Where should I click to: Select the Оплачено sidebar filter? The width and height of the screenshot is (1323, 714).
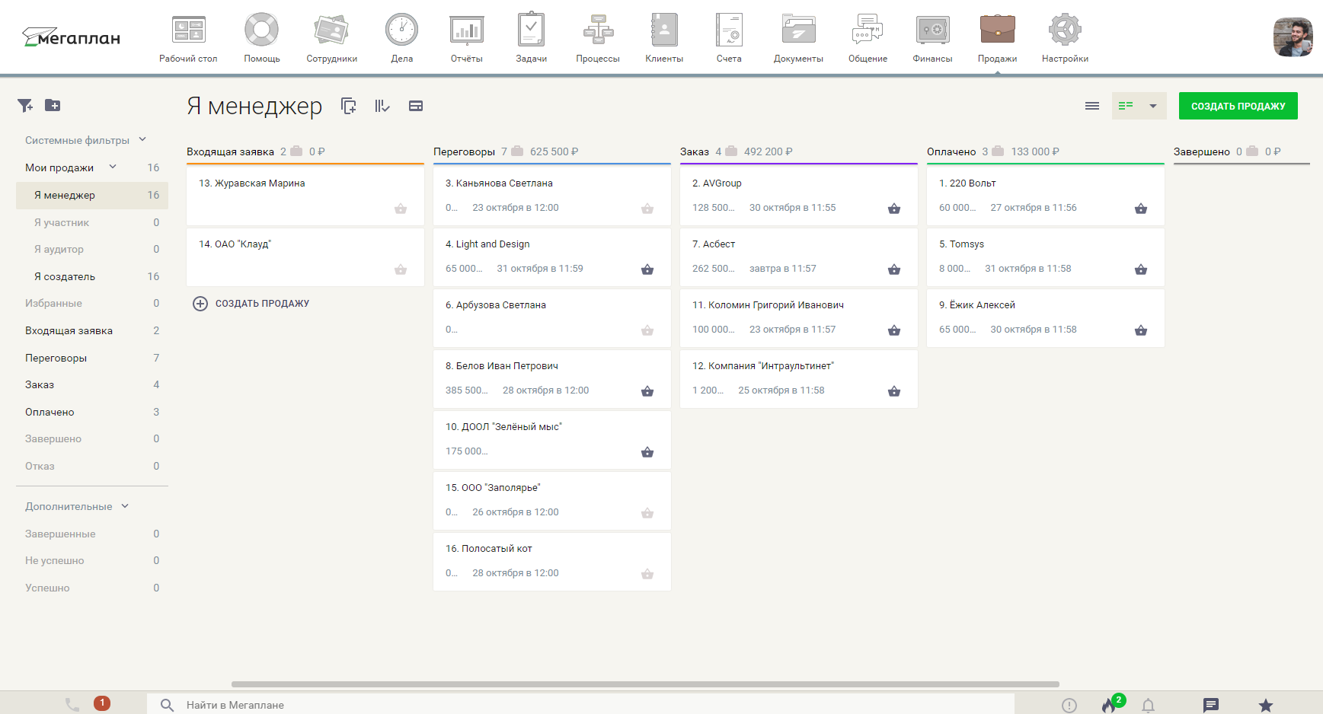[x=92, y=412]
